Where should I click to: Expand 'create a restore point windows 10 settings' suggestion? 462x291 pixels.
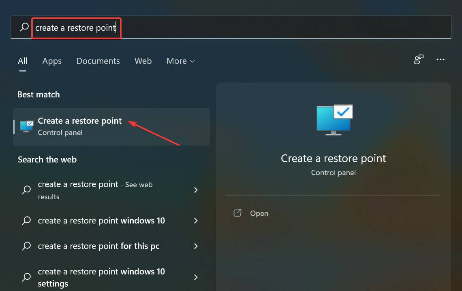tap(196, 277)
